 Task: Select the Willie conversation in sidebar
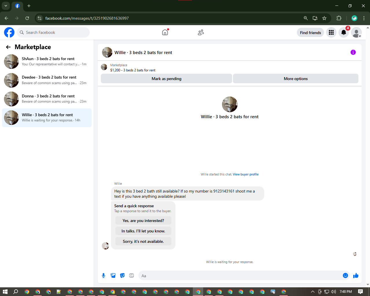(x=47, y=118)
